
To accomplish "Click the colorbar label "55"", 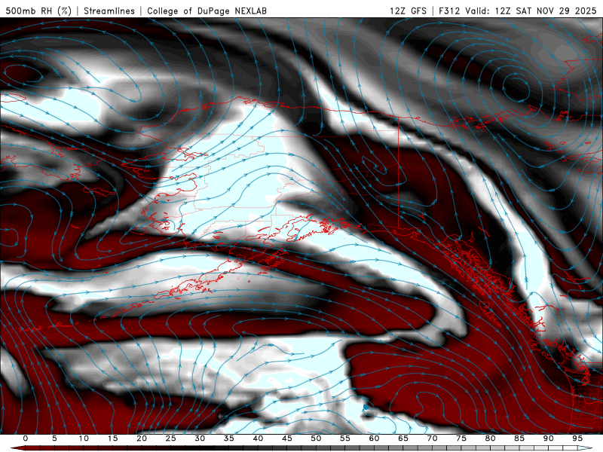I will (345, 438).
